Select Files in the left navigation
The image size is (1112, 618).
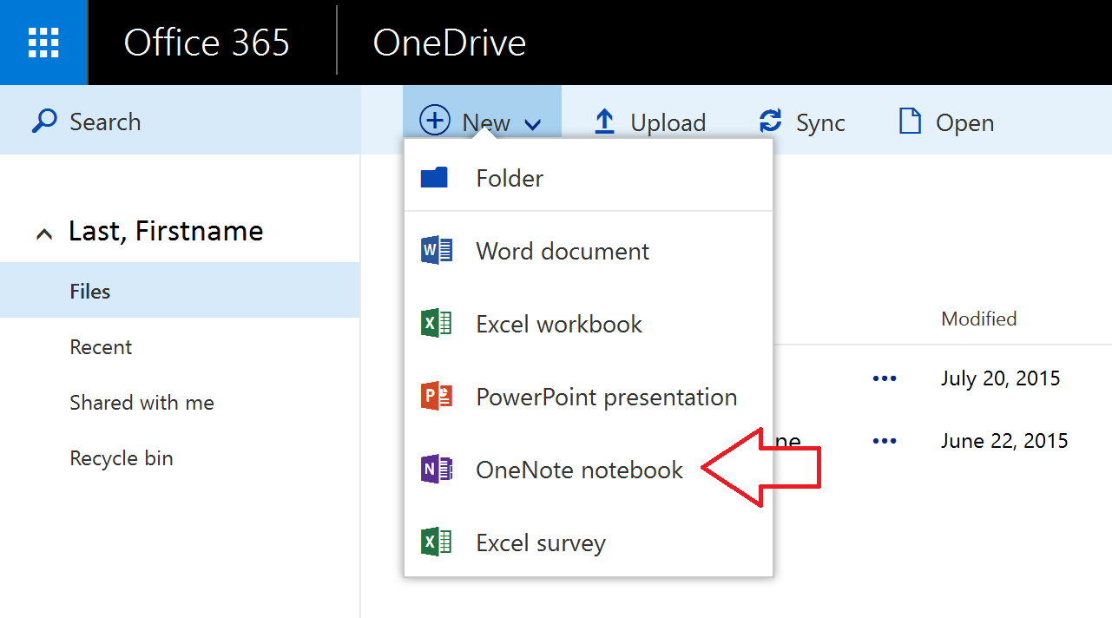click(180, 291)
